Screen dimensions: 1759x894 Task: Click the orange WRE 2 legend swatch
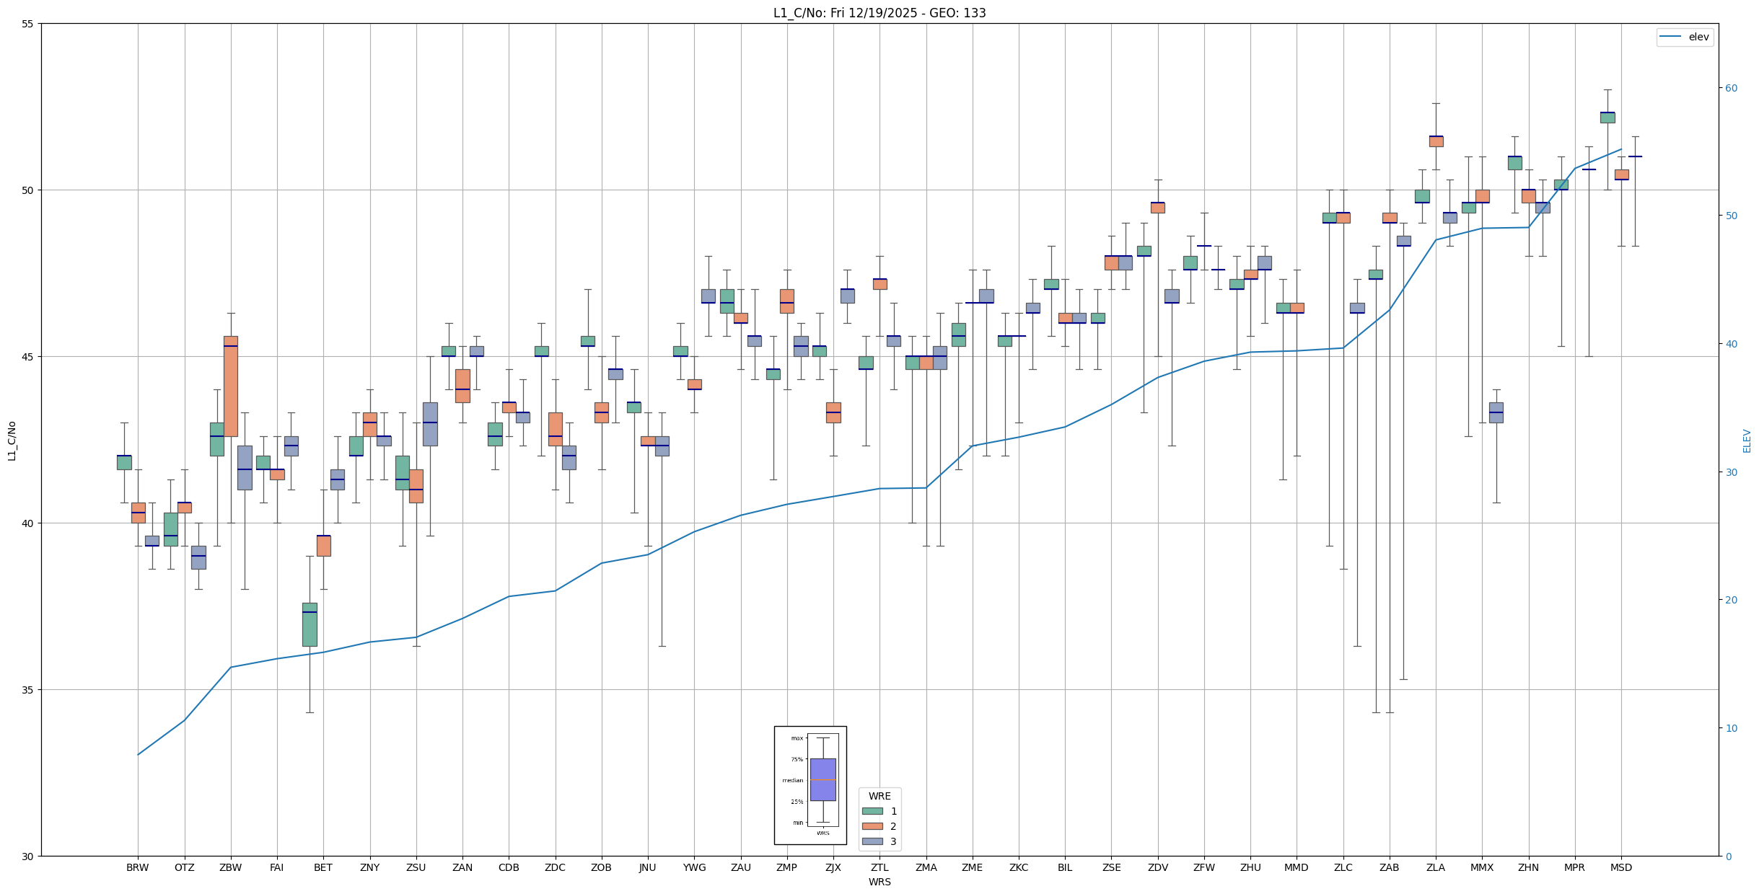(x=872, y=826)
